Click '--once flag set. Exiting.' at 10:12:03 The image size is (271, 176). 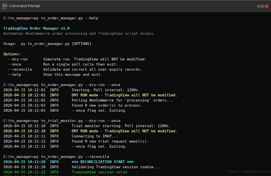99,111
